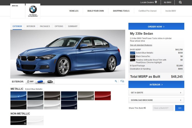Click the M Sport Package line item
The image size is (192, 128).
[156, 66]
